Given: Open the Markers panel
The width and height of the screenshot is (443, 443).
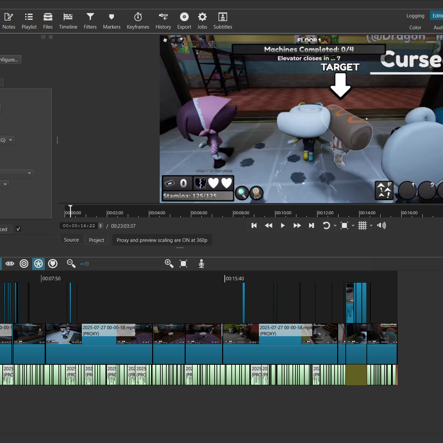Looking at the screenshot, I should 111,21.
